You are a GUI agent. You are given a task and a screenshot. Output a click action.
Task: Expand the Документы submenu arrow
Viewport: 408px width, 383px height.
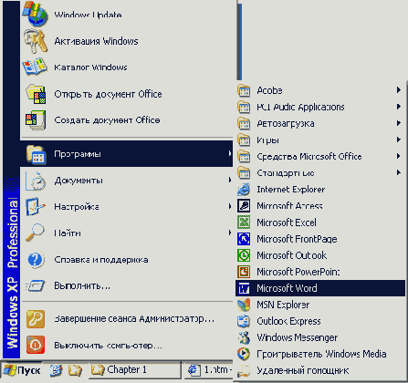[x=229, y=181]
